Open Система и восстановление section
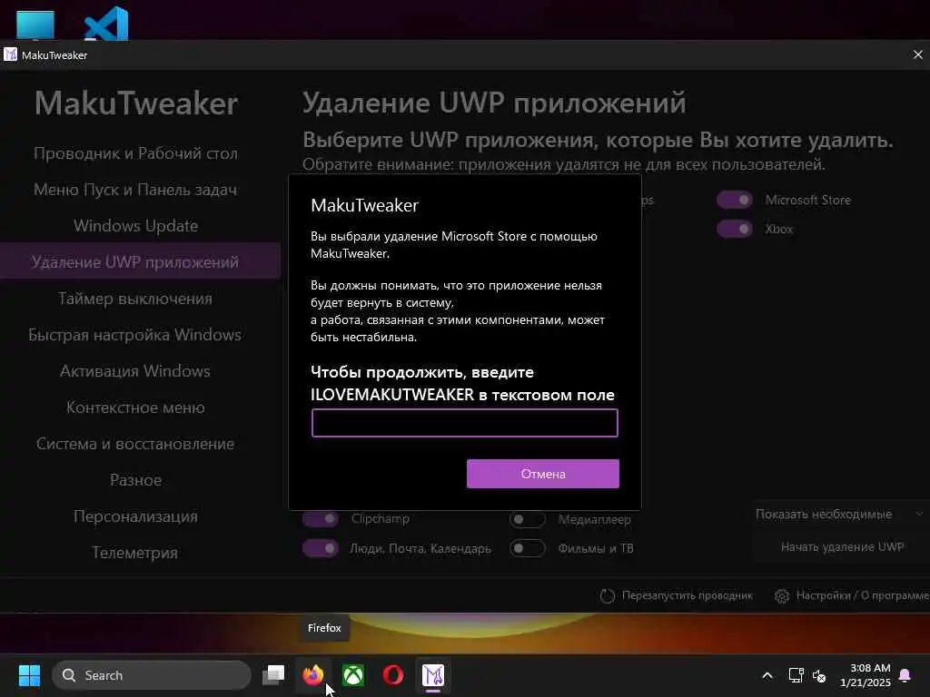This screenshot has width=930, height=697. (x=135, y=443)
